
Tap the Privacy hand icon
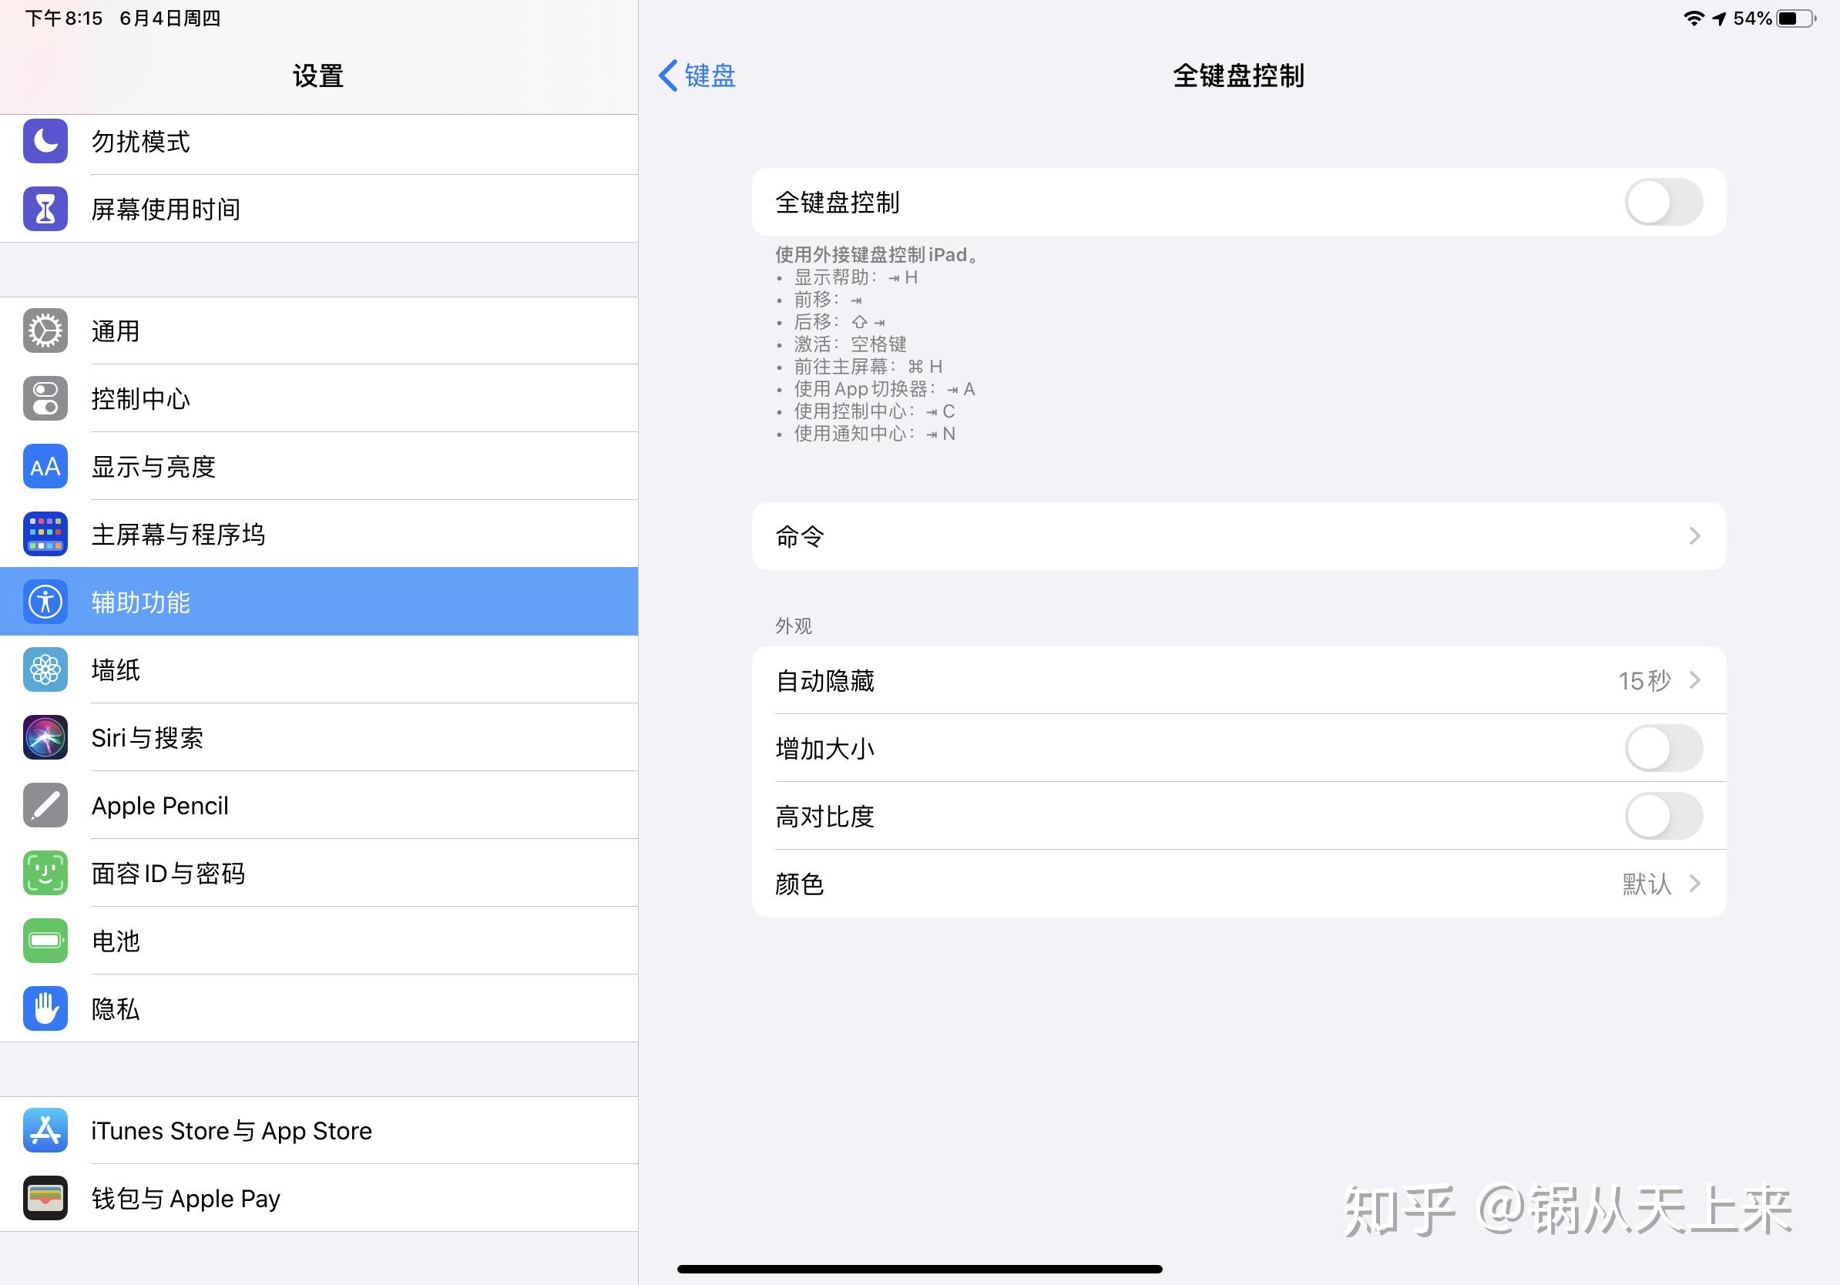pos(45,1008)
